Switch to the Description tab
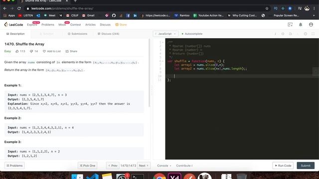 click(x=15, y=34)
